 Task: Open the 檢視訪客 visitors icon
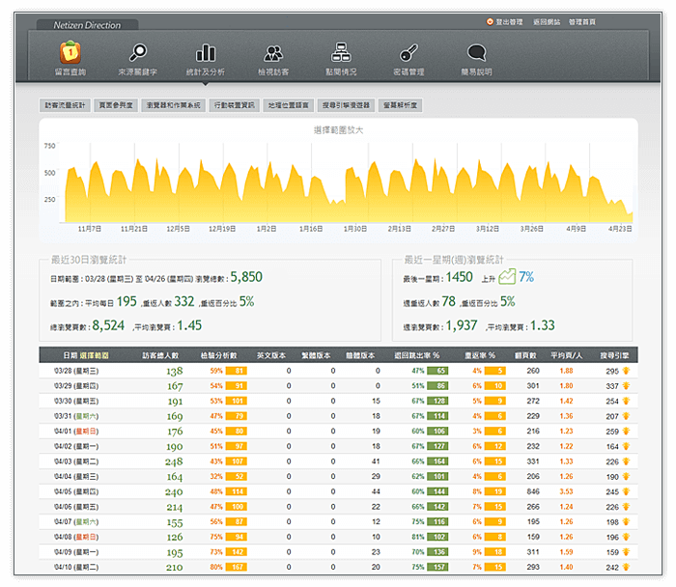pos(273,54)
